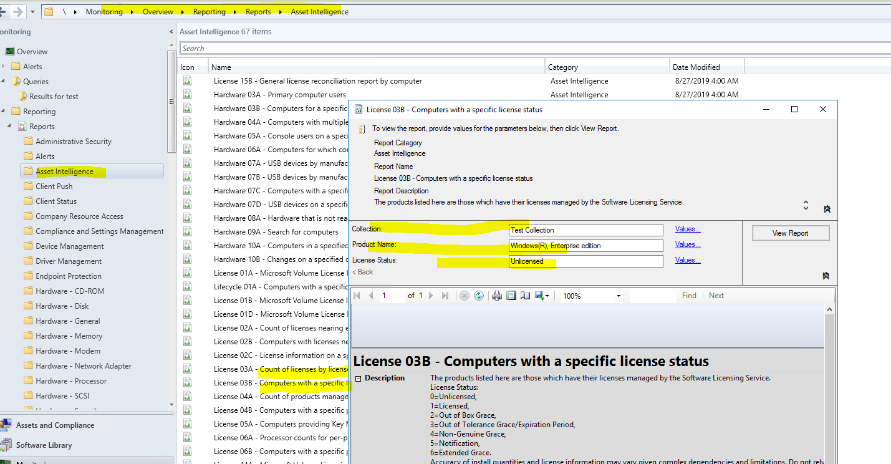Image resolution: width=891 pixels, height=464 pixels.
Task: Click the Product Name input field
Action: 585,246
